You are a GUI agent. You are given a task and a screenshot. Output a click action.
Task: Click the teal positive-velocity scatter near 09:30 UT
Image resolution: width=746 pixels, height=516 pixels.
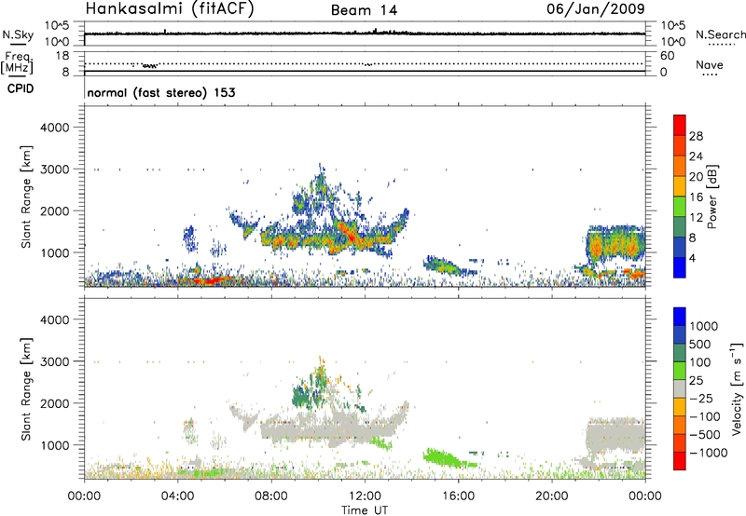click(301, 394)
